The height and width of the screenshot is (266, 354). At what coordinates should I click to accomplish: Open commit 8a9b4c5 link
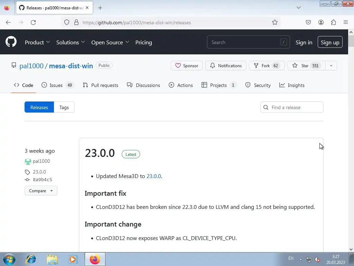[43, 180]
